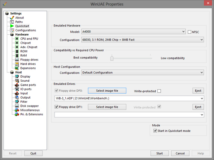The image size is (214, 160).
Task: Click the Help button
Action: tap(201, 153)
